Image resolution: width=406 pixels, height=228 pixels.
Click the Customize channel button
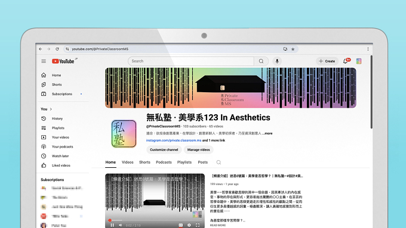click(164, 150)
